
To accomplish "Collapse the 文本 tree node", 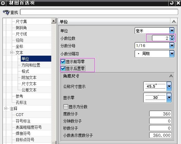I will [11, 53].
